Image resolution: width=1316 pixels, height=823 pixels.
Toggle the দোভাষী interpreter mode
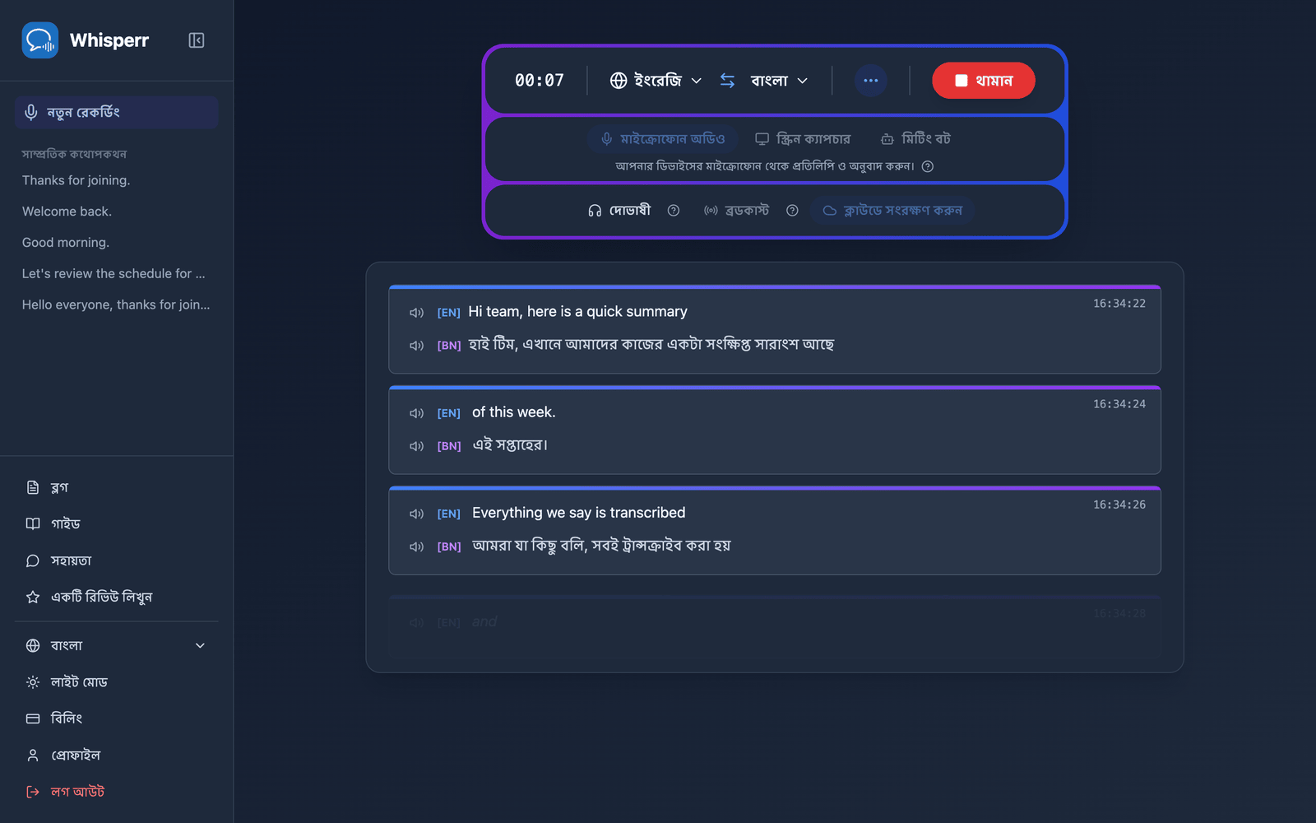pyautogui.click(x=619, y=211)
